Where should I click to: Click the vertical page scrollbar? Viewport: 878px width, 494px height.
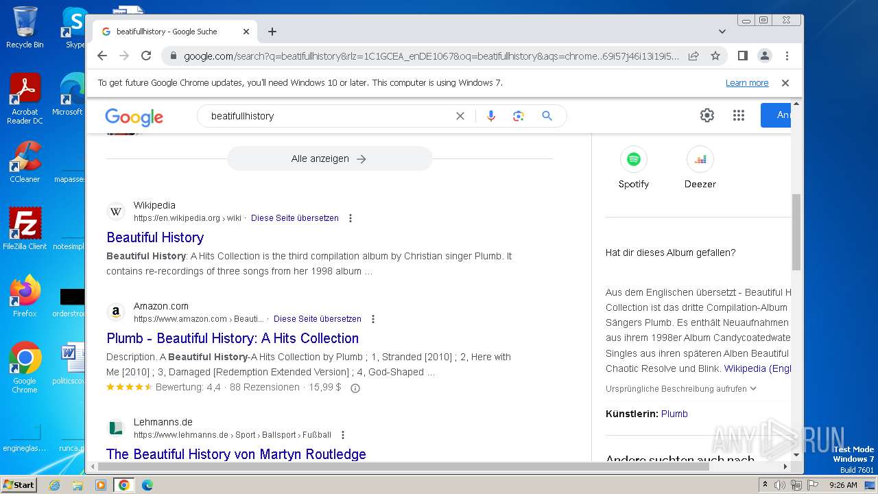click(x=796, y=232)
